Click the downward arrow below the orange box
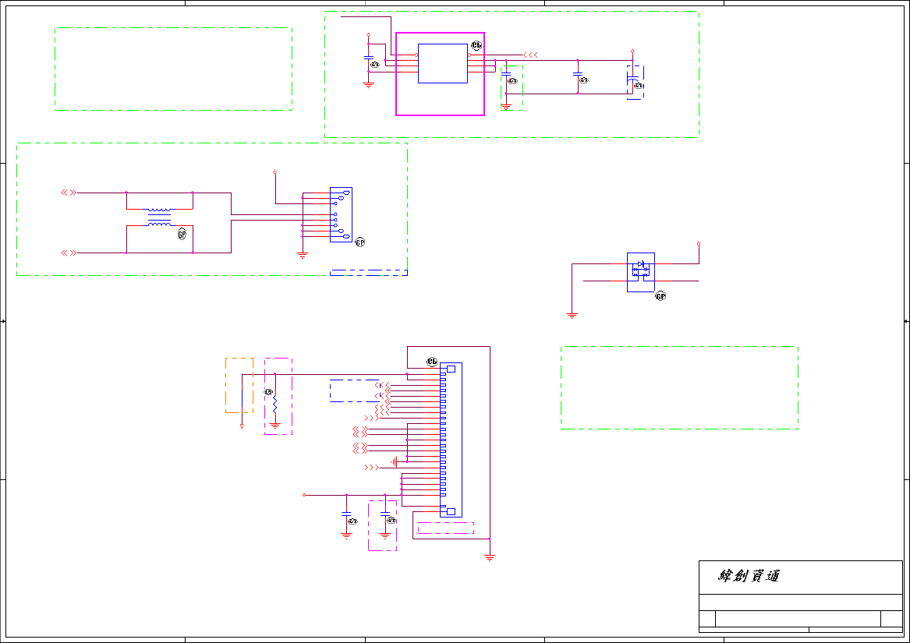Viewport: 910px width, 643px height. (x=242, y=426)
